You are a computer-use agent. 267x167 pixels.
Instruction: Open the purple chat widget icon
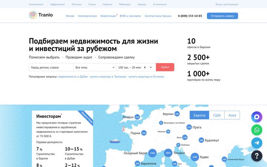coord(257,117)
